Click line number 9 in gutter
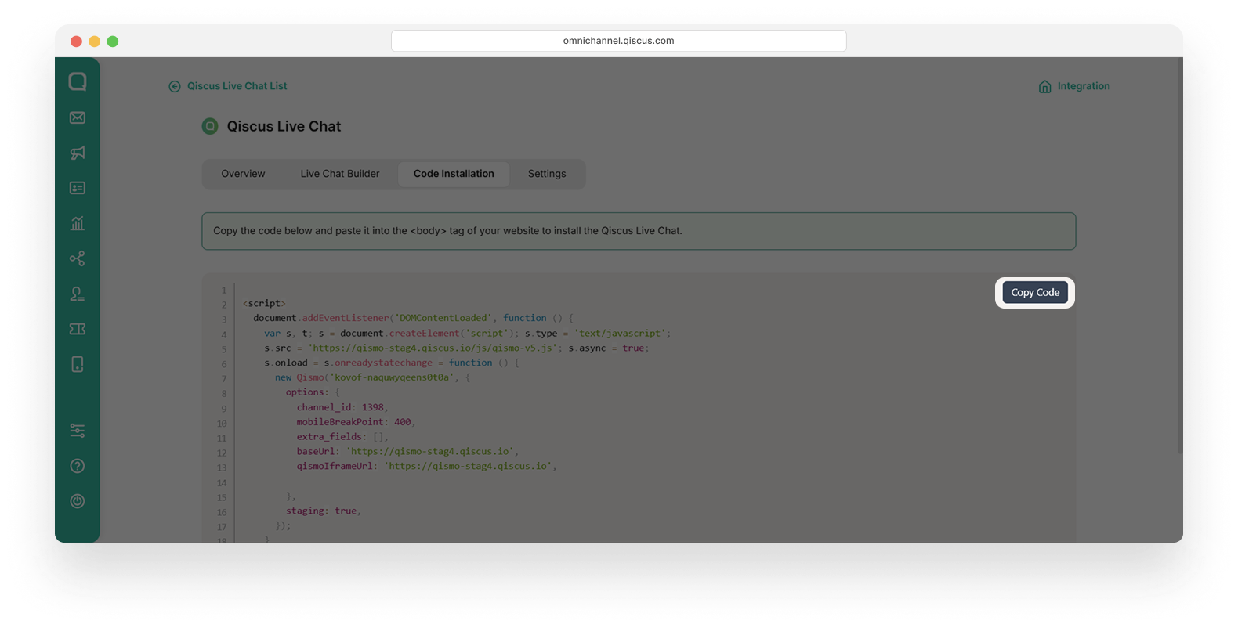 (224, 409)
